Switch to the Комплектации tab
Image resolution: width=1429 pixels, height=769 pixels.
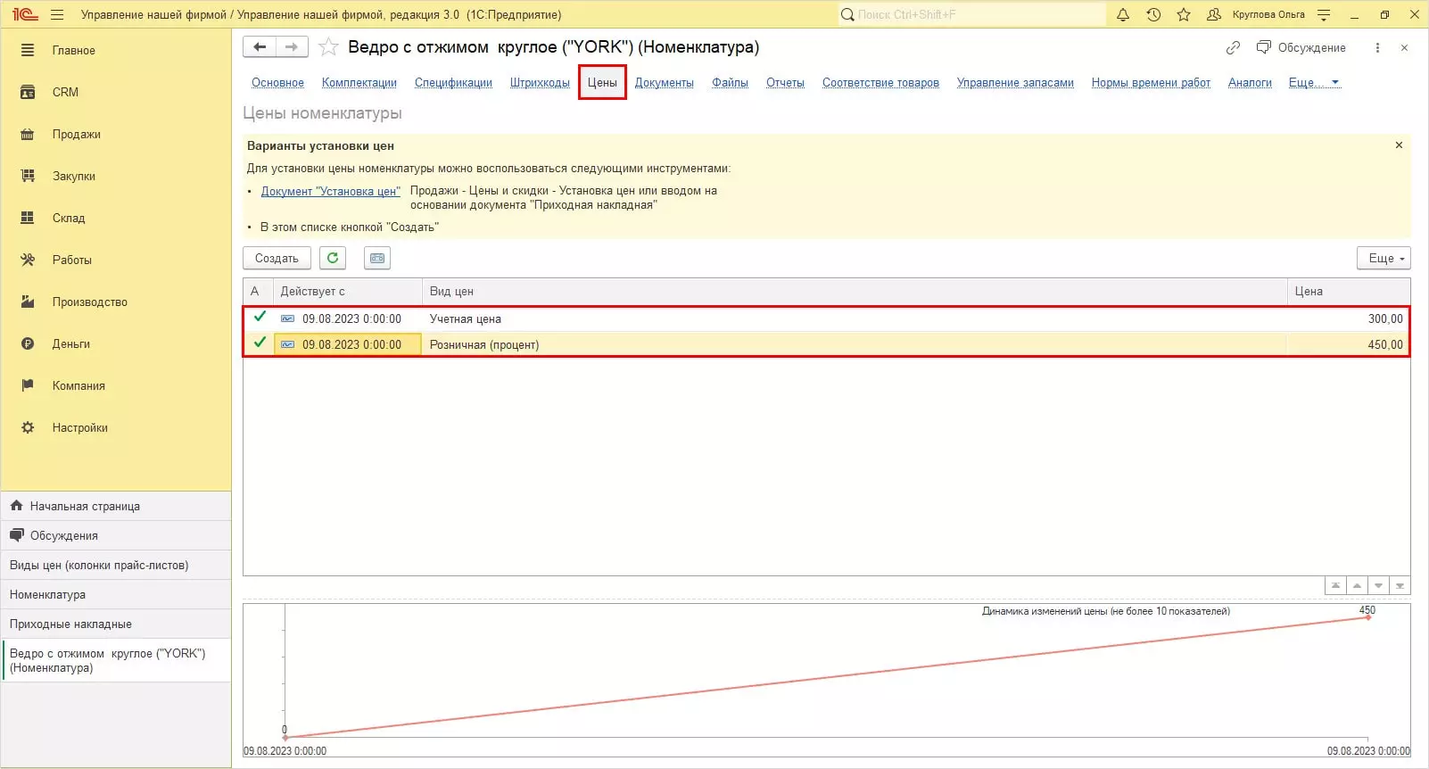pyautogui.click(x=359, y=83)
